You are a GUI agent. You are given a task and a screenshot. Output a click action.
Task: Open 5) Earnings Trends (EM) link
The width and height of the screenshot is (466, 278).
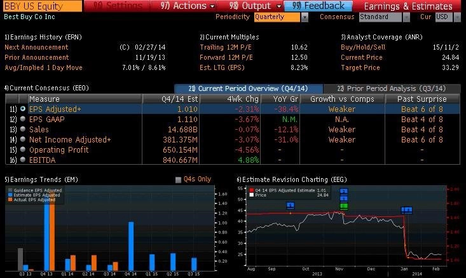tap(41, 179)
